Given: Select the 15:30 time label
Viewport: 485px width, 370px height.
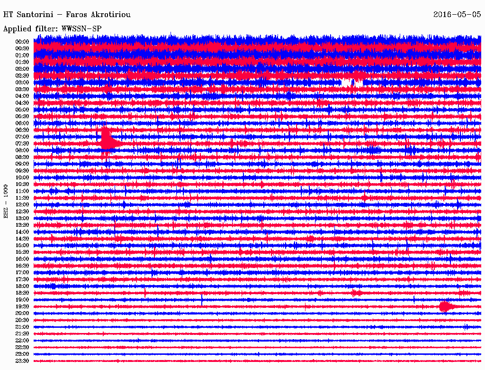Looking at the screenshot, I should [22, 252].
